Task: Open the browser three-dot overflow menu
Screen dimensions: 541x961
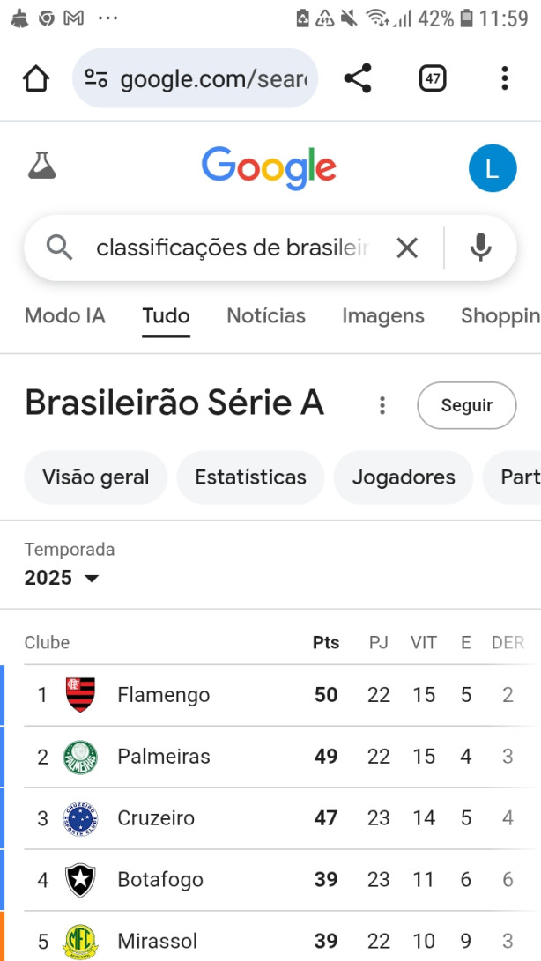Action: pyautogui.click(x=504, y=78)
